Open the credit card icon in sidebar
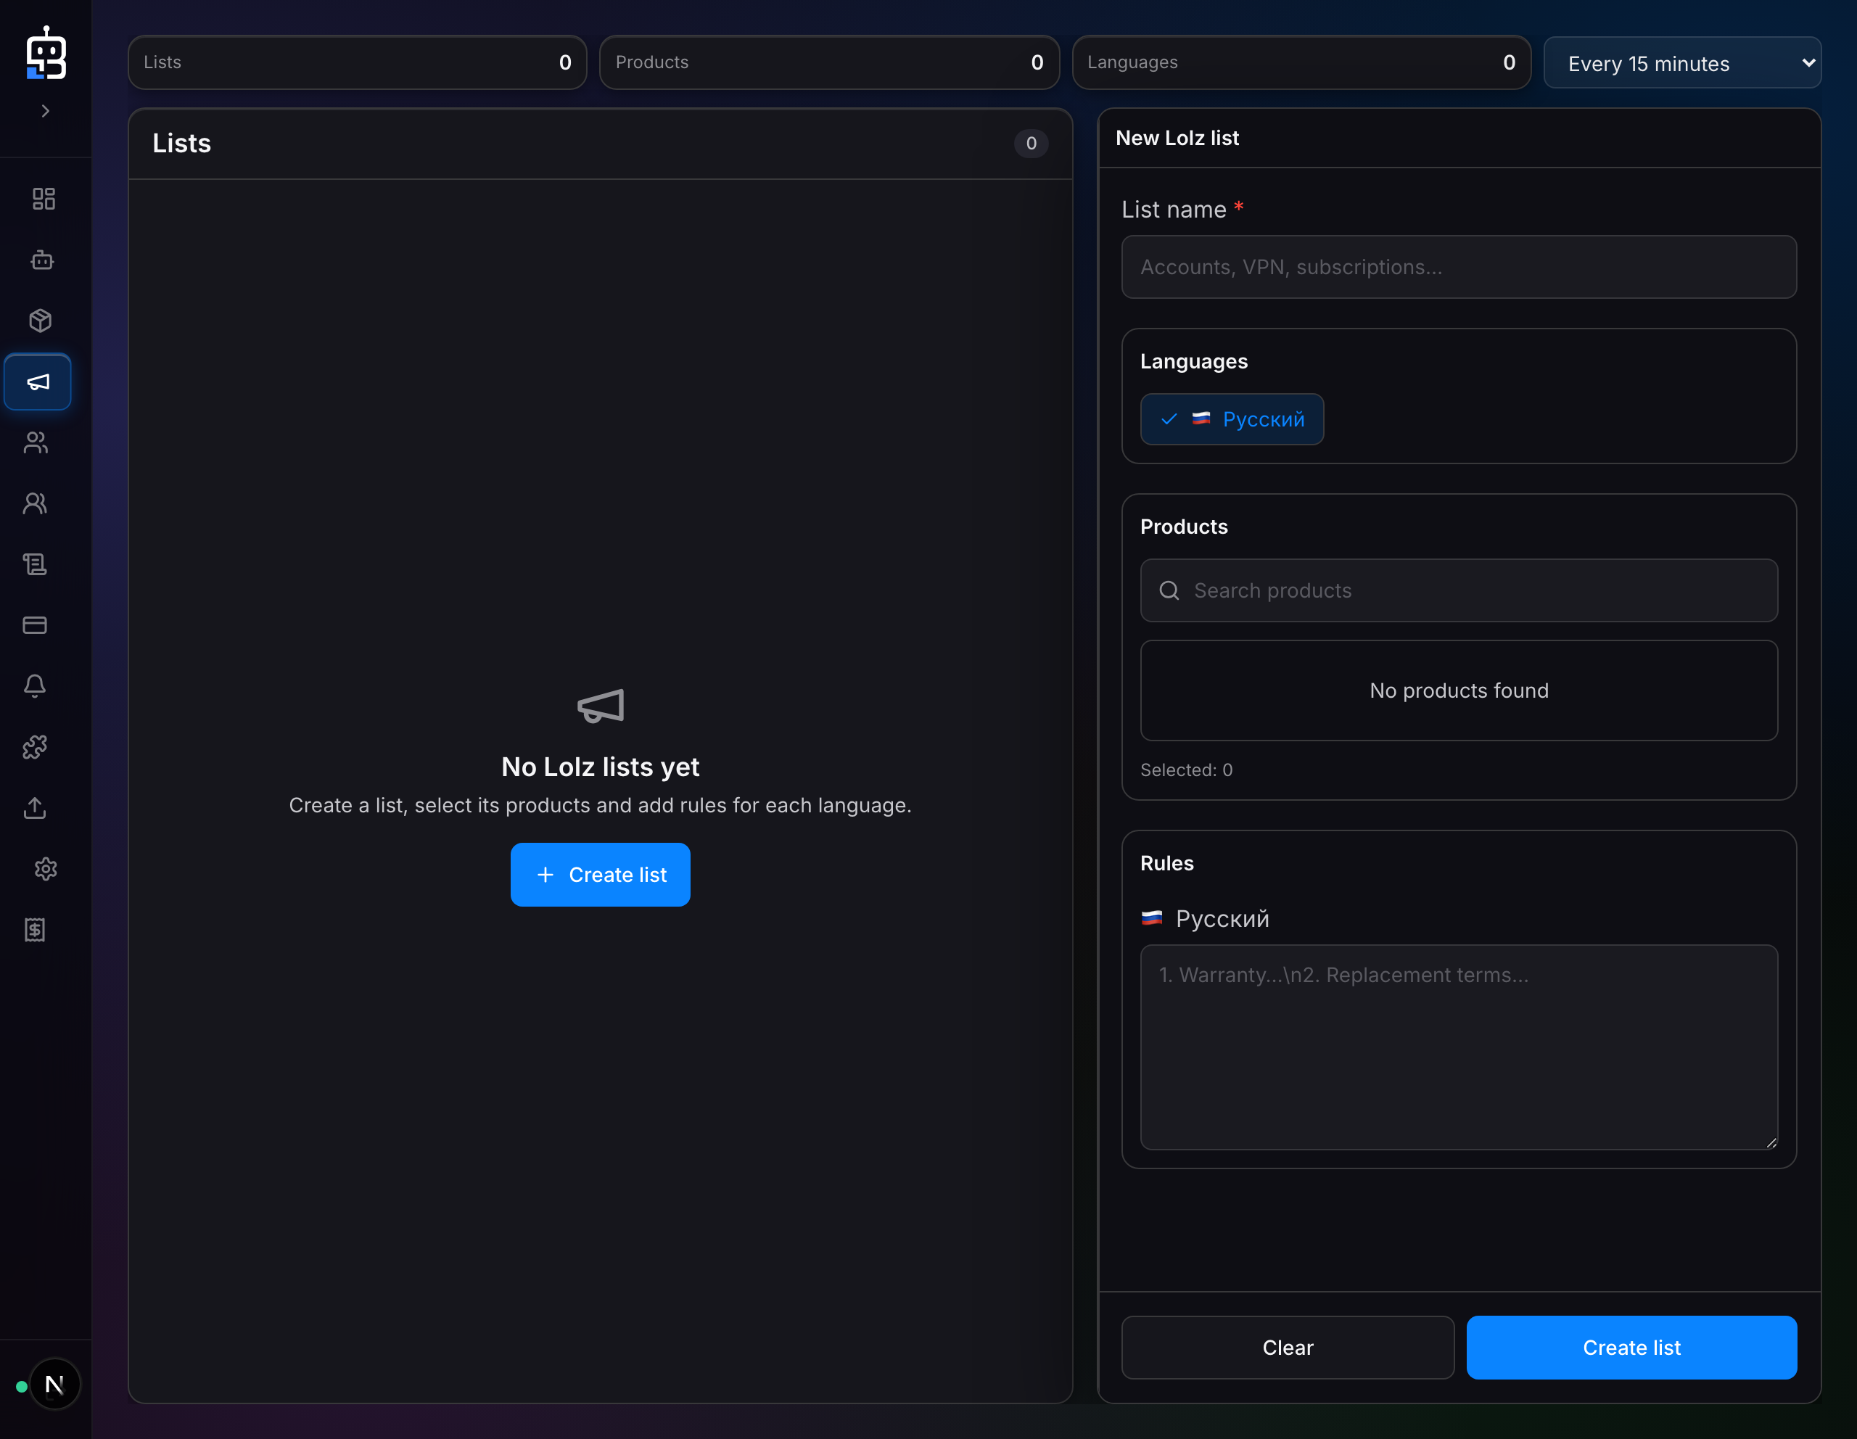This screenshot has width=1857, height=1439. (x=35, y=626)
